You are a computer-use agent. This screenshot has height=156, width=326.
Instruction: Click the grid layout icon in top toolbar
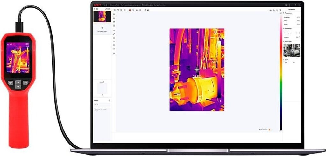[x=114, y=10]
